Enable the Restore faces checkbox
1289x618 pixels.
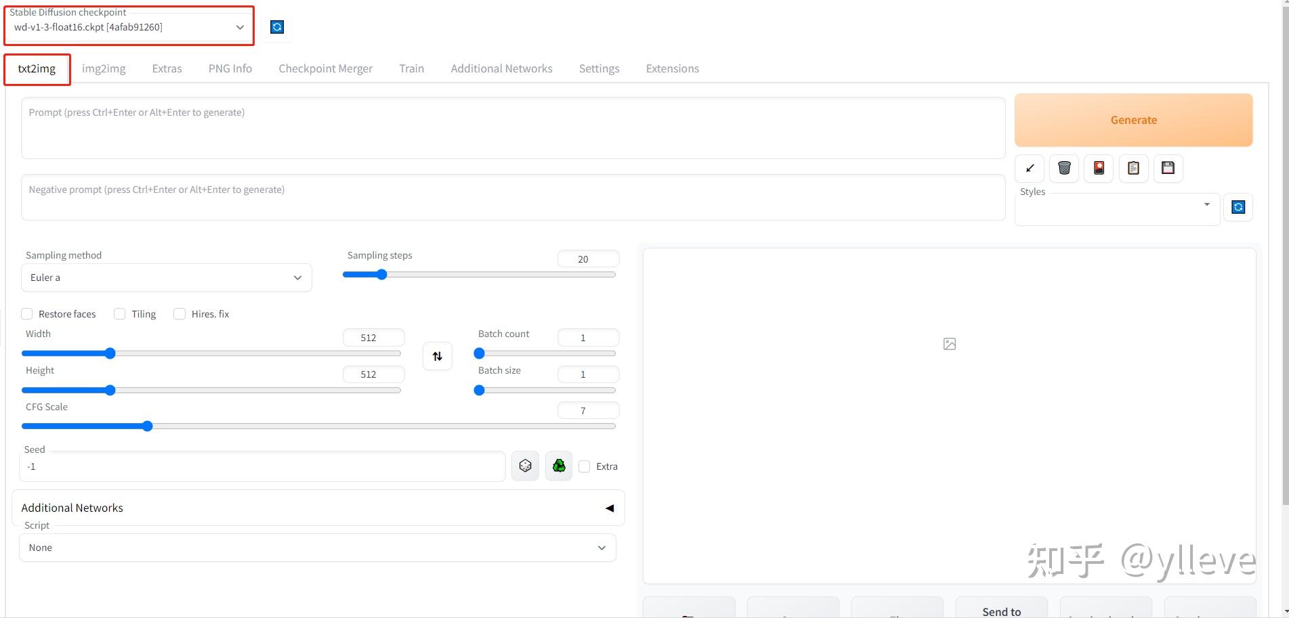(x=27, y=314)
